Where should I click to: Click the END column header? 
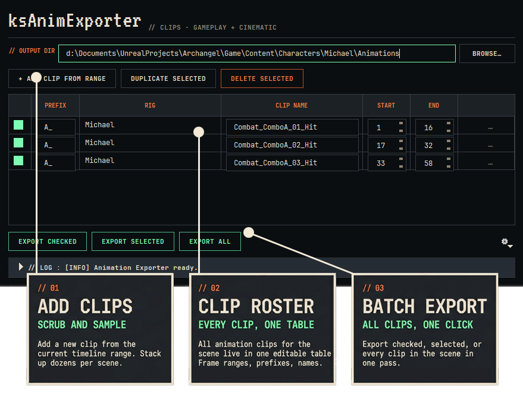point(434,105)
